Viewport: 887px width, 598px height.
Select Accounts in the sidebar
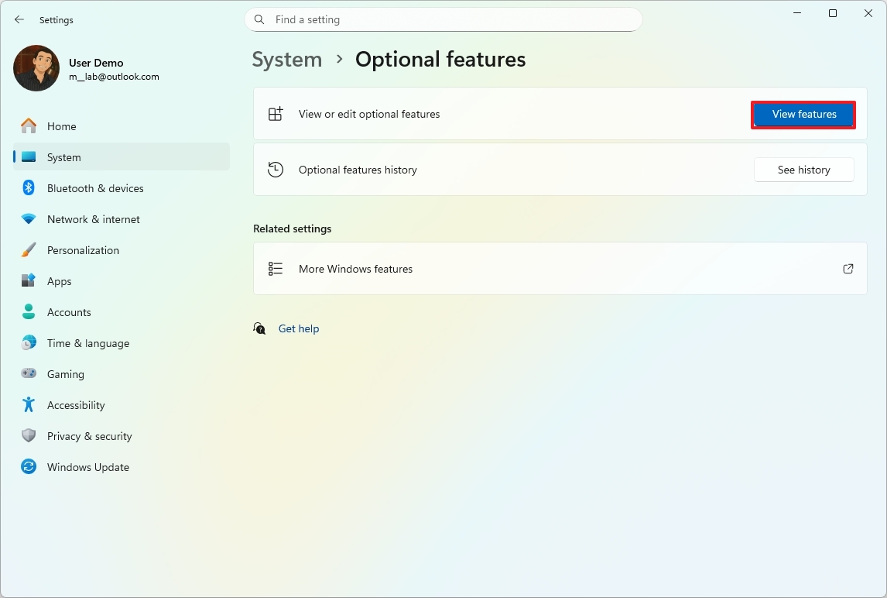(x=69, y=312)
